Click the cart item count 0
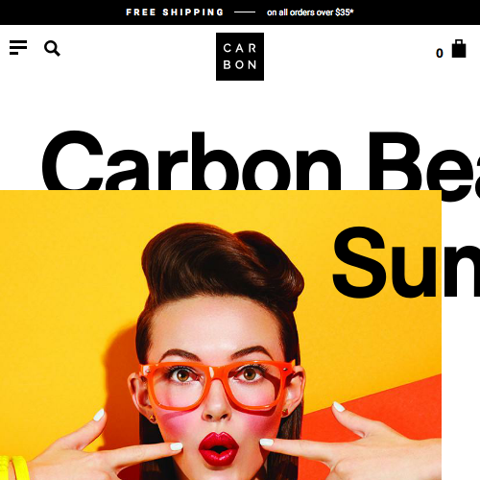The width and height of the screenshot is (480, 480). 440,53
